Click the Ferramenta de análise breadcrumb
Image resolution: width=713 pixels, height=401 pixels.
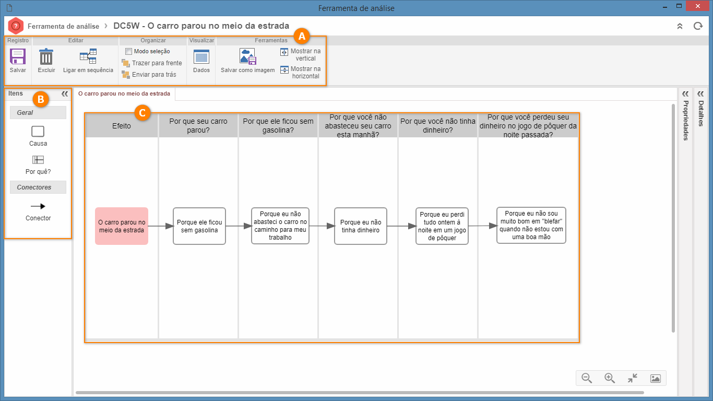[x=63, y=26]
